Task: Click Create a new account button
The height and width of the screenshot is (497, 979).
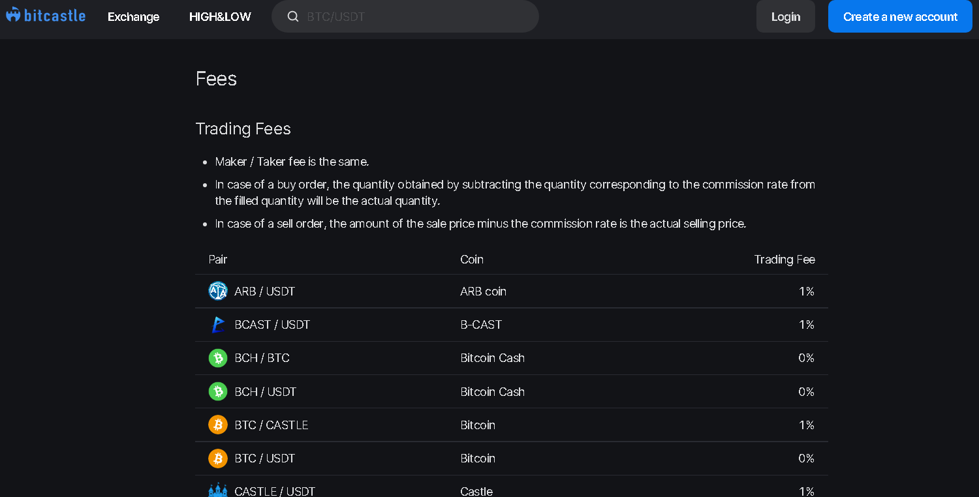Action: pyautogui.click(x=900, y=17)
